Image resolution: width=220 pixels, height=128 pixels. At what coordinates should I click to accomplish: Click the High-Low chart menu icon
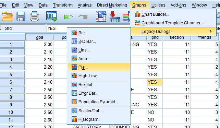coord(74,75)
